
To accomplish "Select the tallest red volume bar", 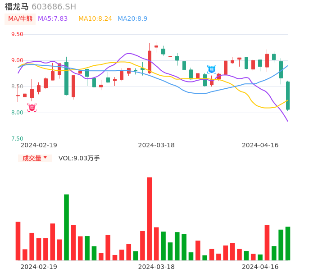I will click(x=149, y=218).
